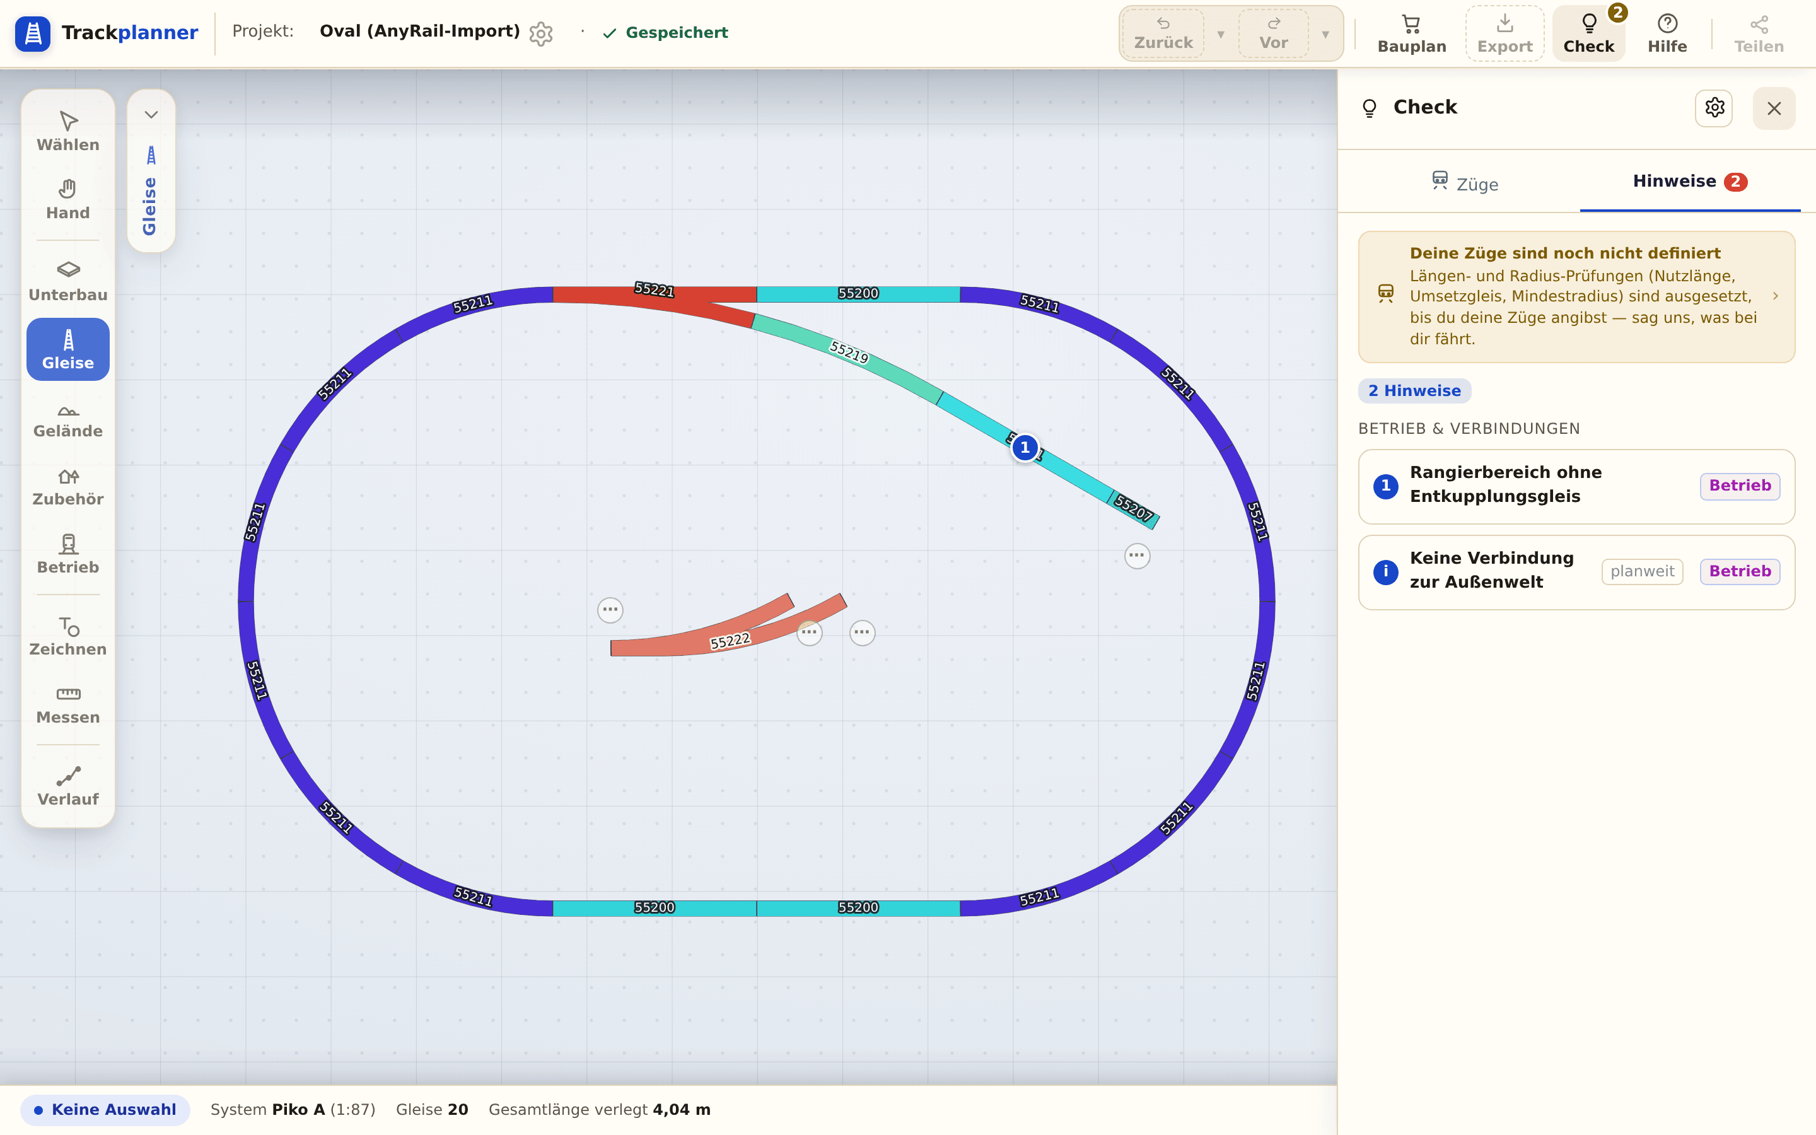The height and width of the screenshot is (1135, 1816).
Task: Open the menu above the 55222 turnout left end
Action: click(x=610, y=610)
